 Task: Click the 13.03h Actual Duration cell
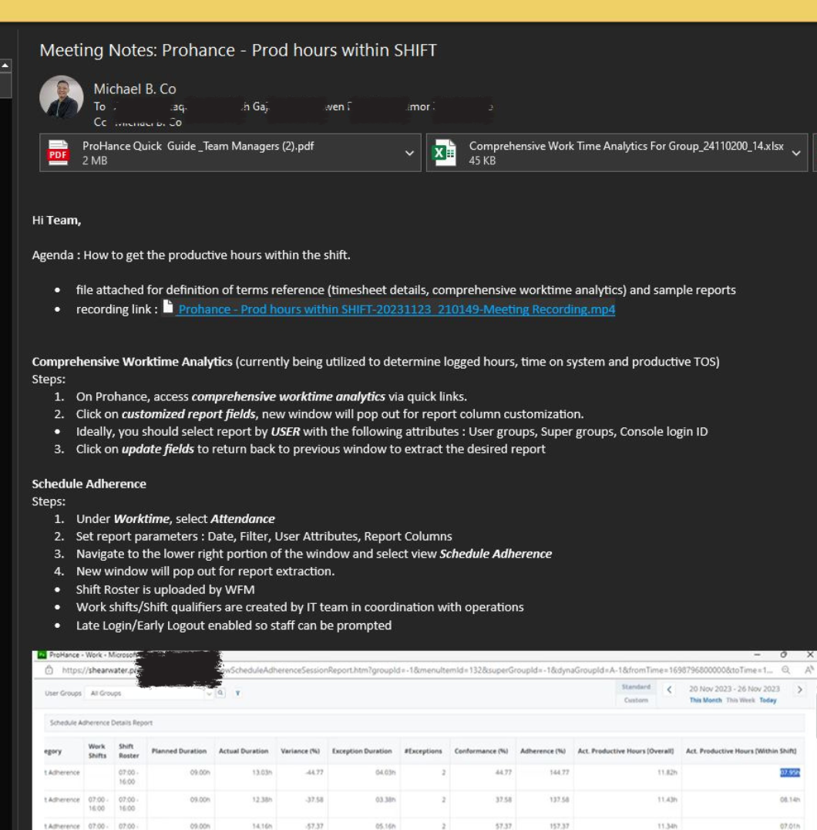262,773
